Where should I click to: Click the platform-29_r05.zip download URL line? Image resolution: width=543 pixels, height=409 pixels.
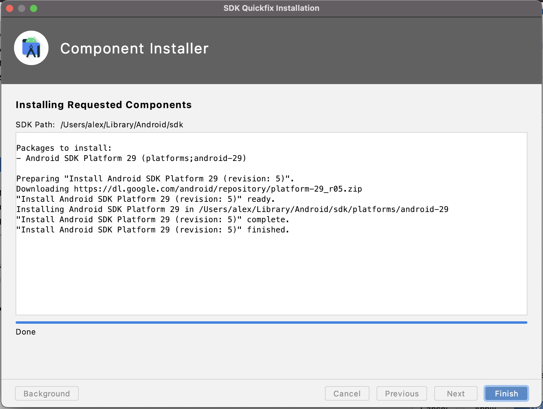[x=189, y=189]
